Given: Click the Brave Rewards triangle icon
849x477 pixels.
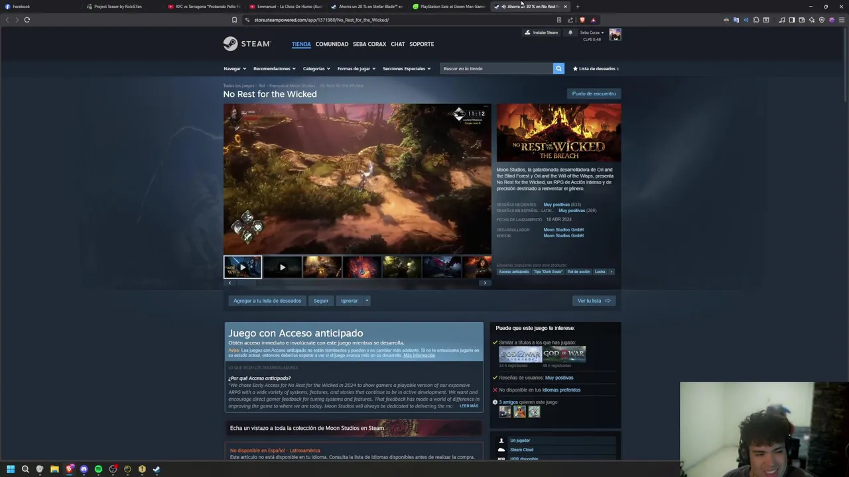Looking at the screenshot, I should point(593,20).
